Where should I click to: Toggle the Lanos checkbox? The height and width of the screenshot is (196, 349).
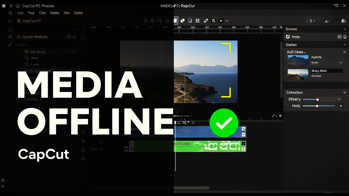tap(26, 65)
